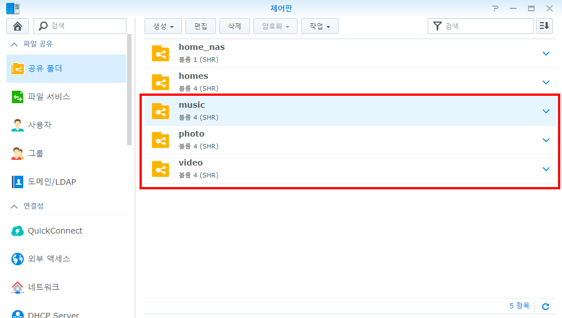The width and height of the screenshot is (562, 318).
Task: Expand the photo folder details
Action: (546, 141)
